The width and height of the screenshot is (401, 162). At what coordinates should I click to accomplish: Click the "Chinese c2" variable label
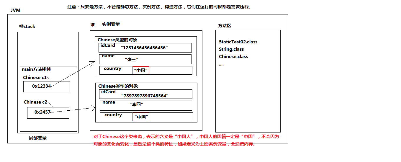(x=35, y=102)
